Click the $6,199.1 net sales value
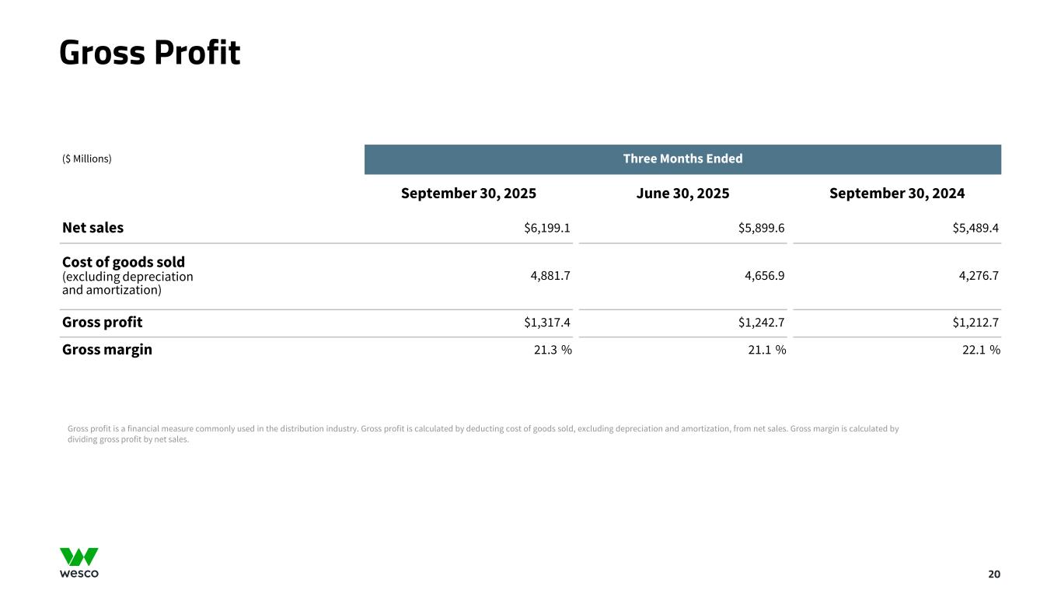This screenshot has height=597, width=1061. coord(548,228)
